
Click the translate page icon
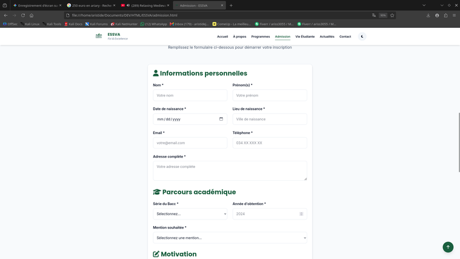(x=374, y=15)
